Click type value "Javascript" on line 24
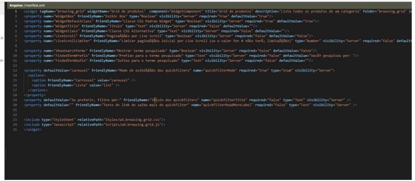 pyautogui.click(x=63, y=125)
